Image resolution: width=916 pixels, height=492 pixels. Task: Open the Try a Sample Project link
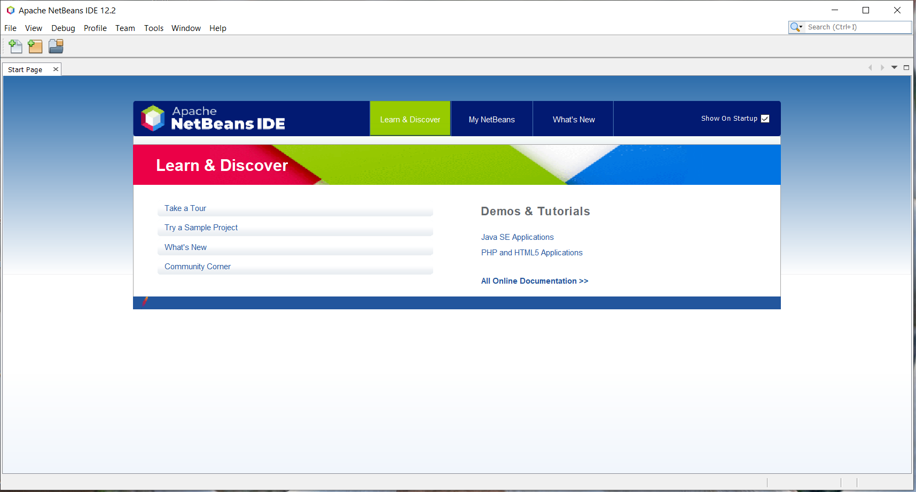click(x=201, y=228)
